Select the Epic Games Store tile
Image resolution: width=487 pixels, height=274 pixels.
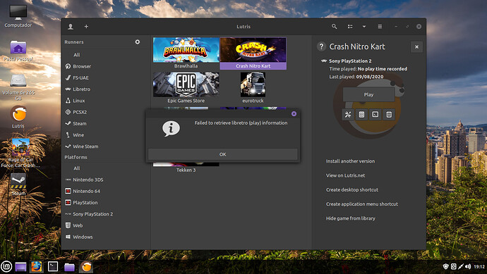tap(186, 88)
